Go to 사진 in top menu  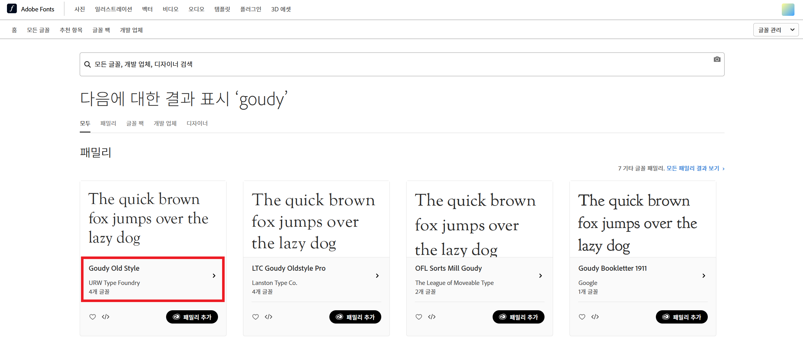(x=80, y=9)
